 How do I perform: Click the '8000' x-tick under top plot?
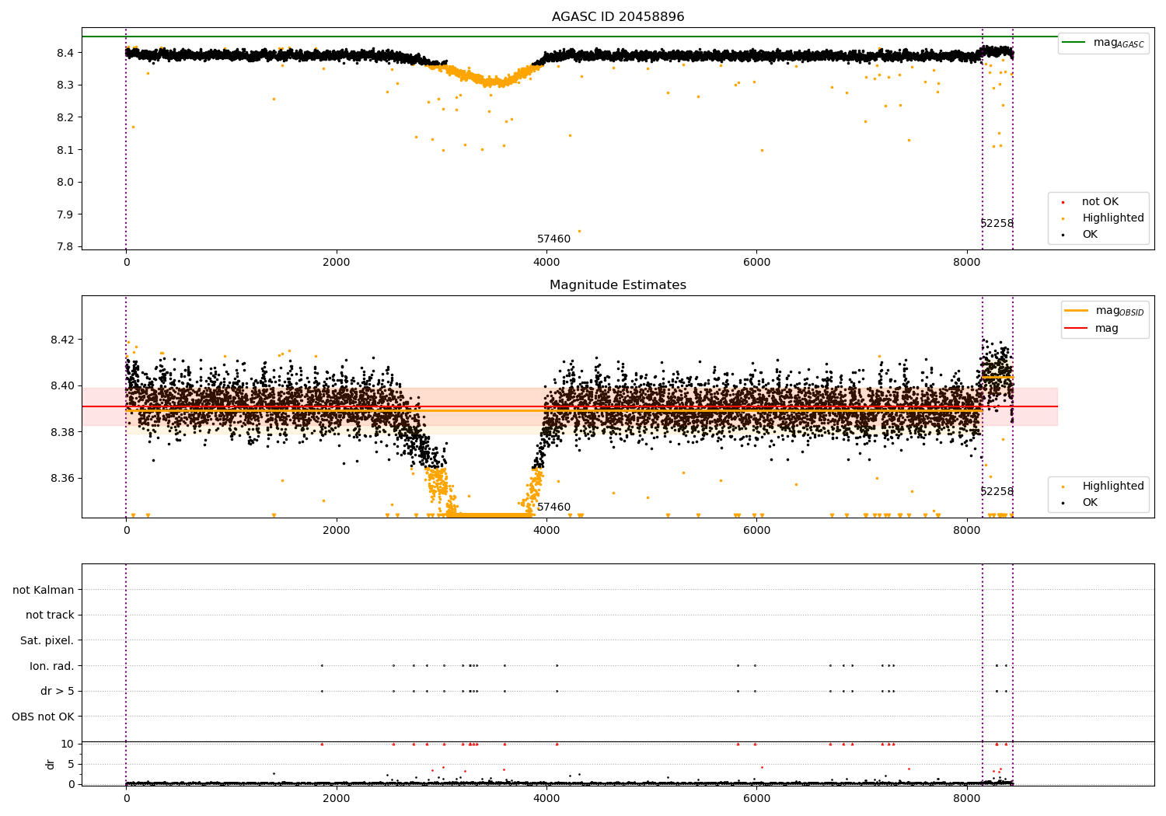[x=967, y=263]
